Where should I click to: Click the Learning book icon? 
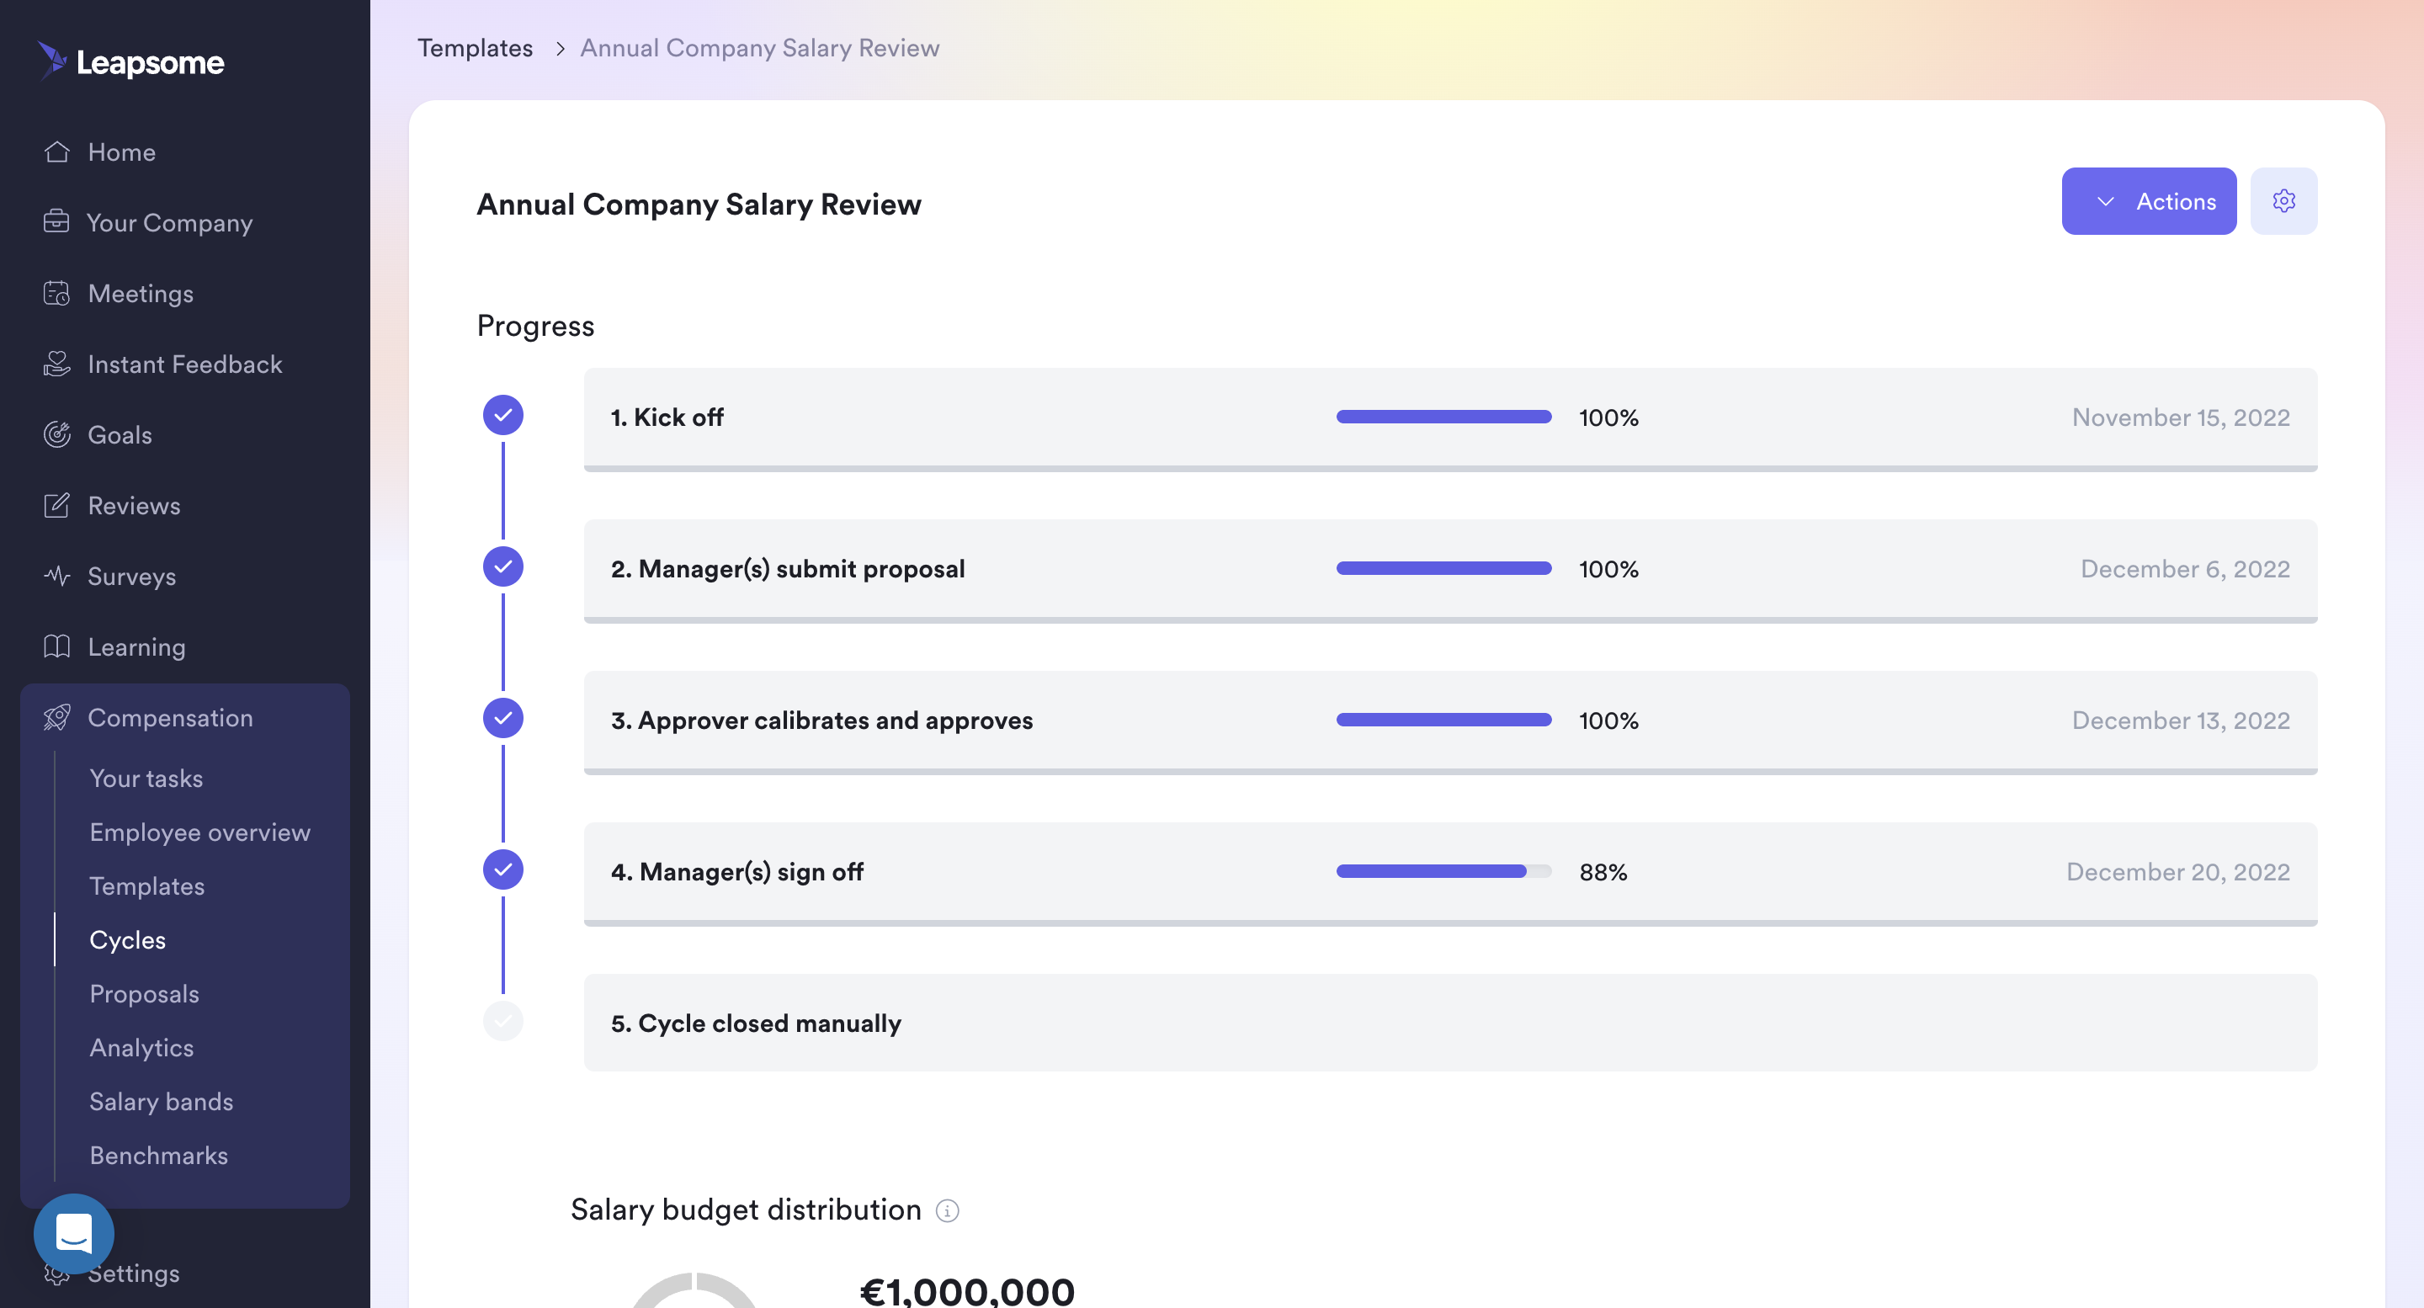click(56, 646)
